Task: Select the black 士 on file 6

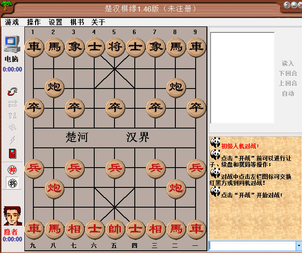Action: click(135, 47)
